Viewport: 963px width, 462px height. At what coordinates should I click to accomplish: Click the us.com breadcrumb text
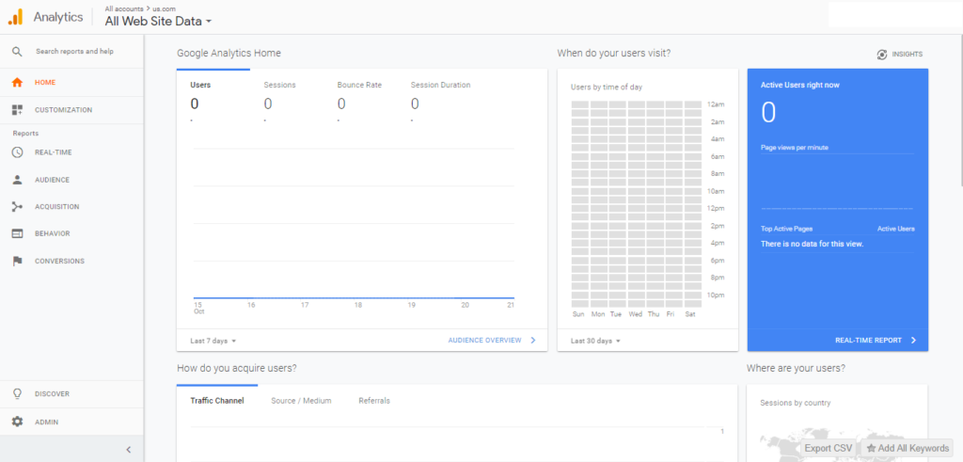163,9
